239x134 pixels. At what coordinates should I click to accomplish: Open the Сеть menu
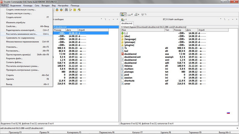pyautogui.click(x=37, y=6)
